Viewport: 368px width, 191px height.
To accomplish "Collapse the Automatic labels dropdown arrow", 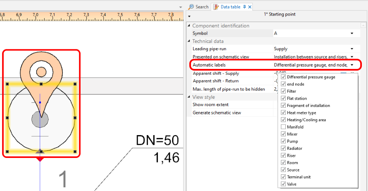I will click(x=352, y=64).
